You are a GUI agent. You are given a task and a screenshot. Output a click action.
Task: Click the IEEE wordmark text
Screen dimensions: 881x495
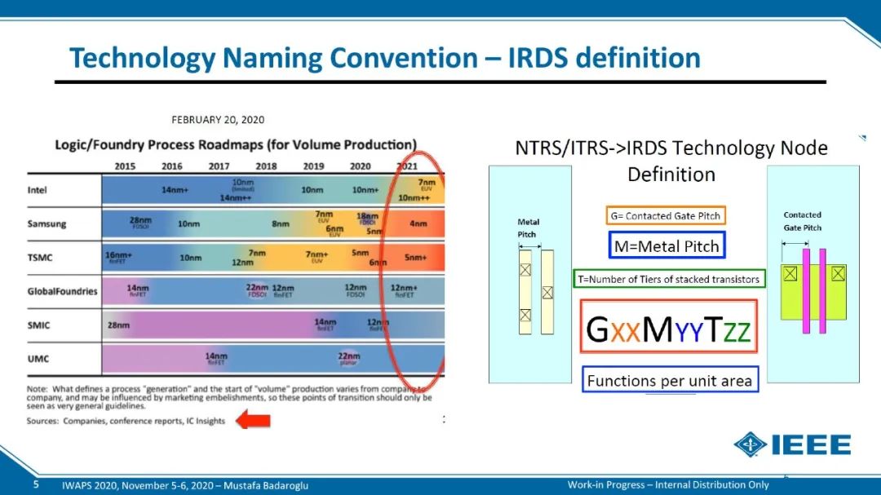[x=812, y=445]
